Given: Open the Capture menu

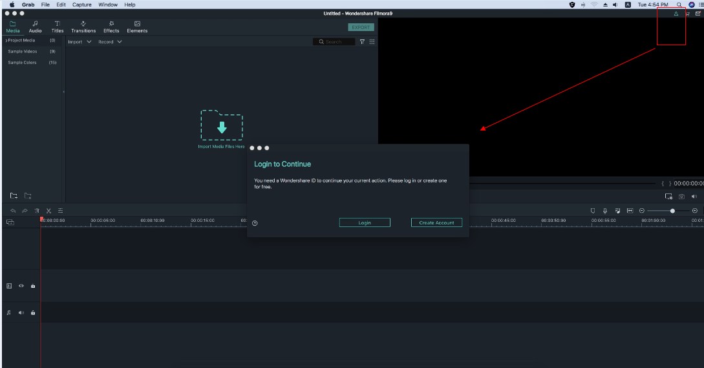Looking at the screenshot, I should 81,5.
